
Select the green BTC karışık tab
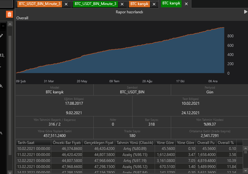(x=171, y=4)
